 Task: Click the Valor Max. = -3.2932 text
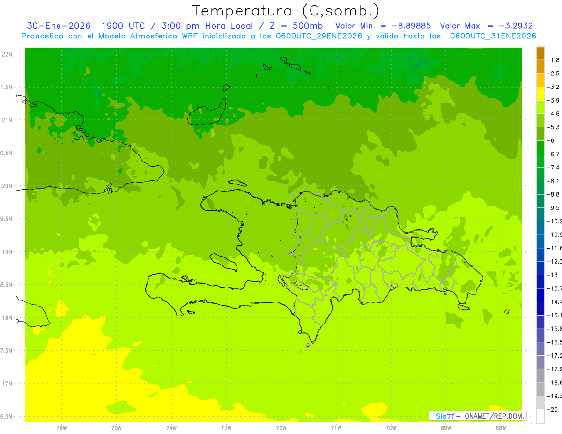click(487, 26)
